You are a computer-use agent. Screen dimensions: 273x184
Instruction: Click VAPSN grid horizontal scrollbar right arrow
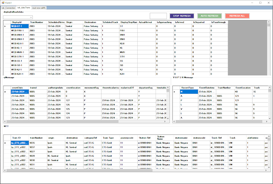(267, 121)
